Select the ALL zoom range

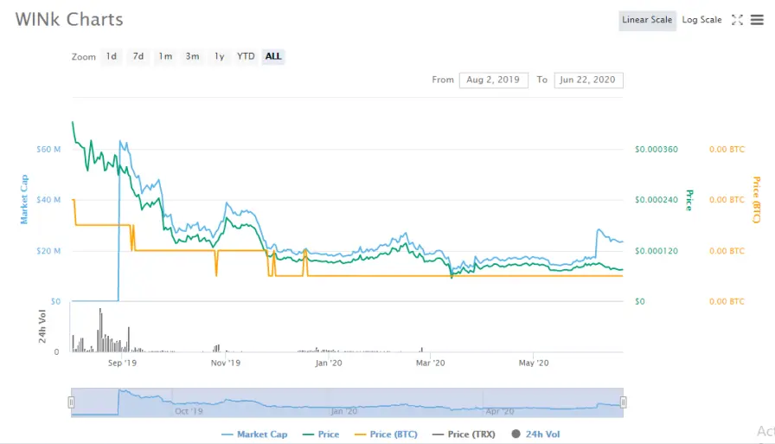coord(272,56)
